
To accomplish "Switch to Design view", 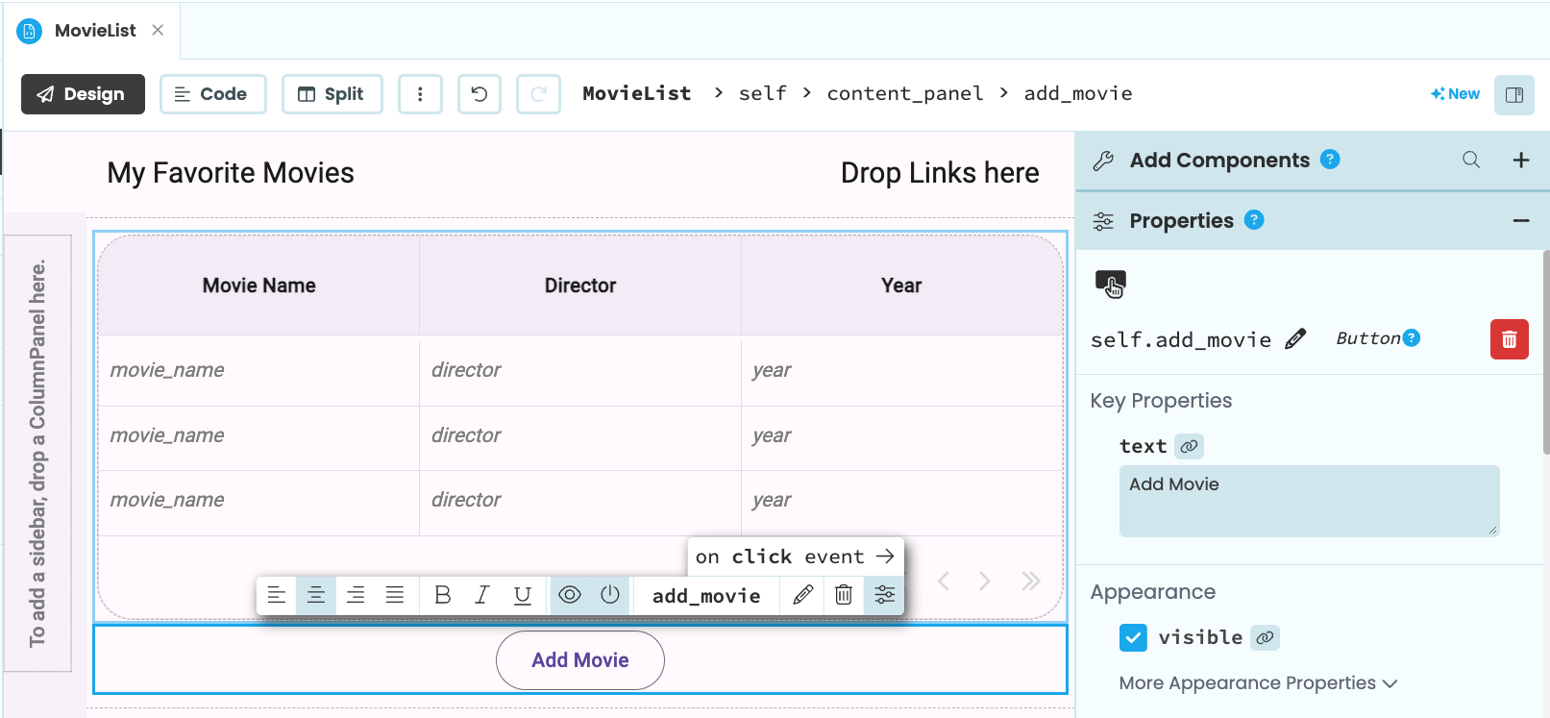I will tap(83, 94).
